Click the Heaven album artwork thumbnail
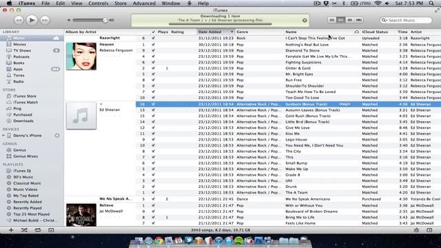The height and width of the screenshot is (248, 441). (x=81, y=56)
